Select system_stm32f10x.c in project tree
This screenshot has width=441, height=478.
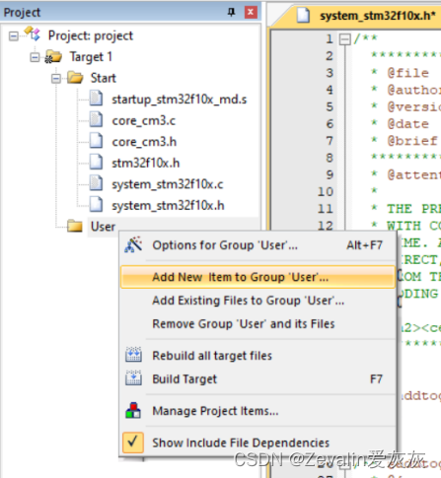tap(168, 184)
